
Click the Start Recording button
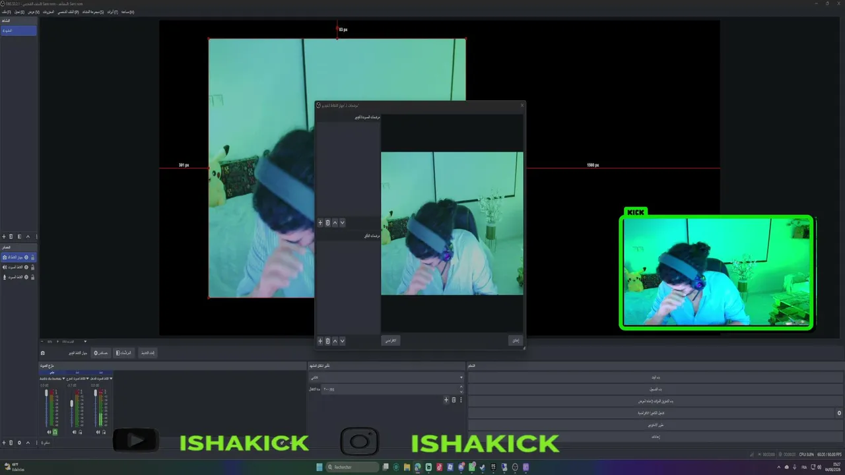(x=656, y=389)
